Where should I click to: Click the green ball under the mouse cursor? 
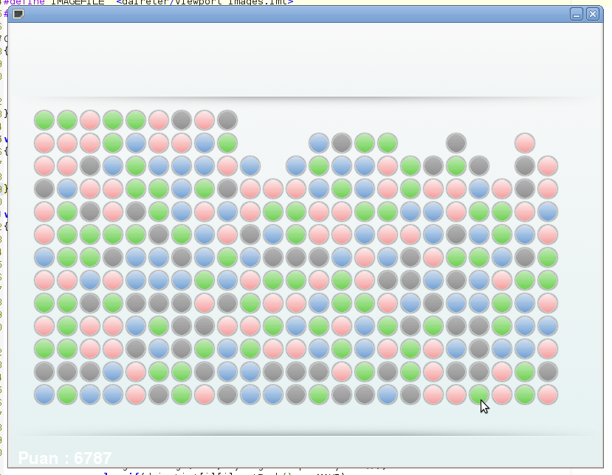pyautogui.click(x=478, y=395)
